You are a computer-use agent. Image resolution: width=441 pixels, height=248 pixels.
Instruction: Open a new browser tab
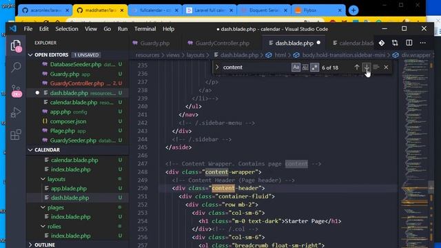(x=353, y=10)
